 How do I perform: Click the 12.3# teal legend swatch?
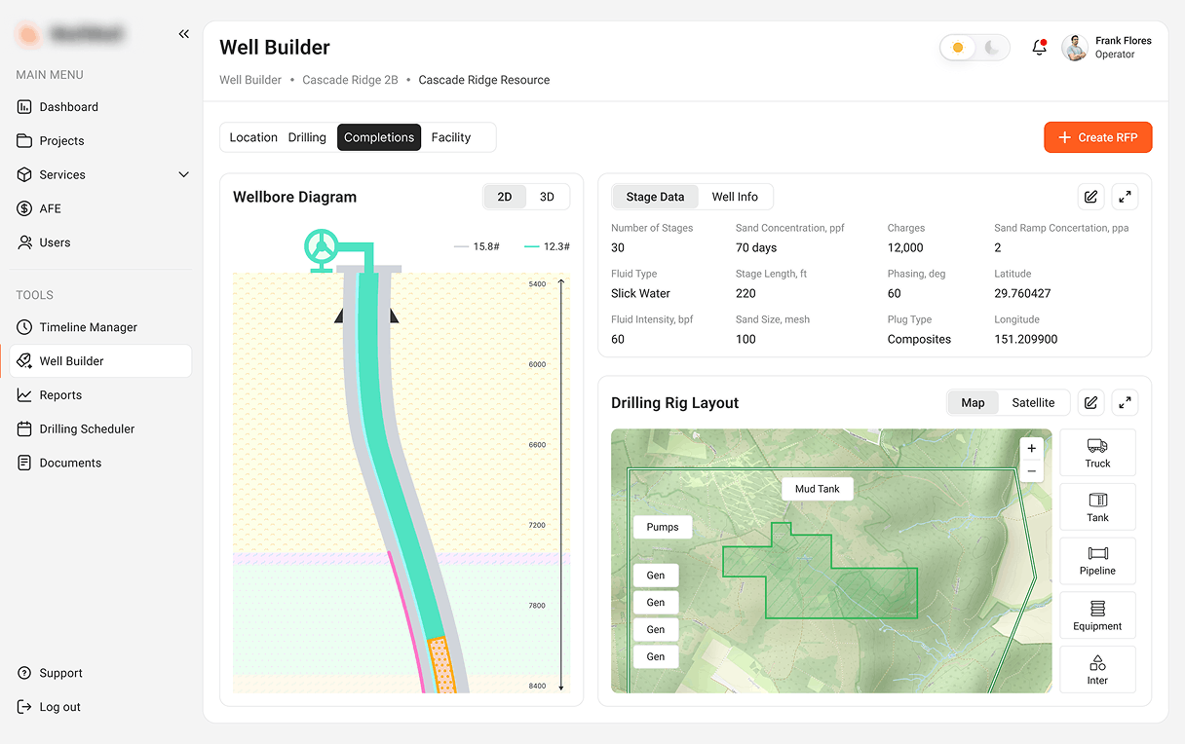coord(532,247)
